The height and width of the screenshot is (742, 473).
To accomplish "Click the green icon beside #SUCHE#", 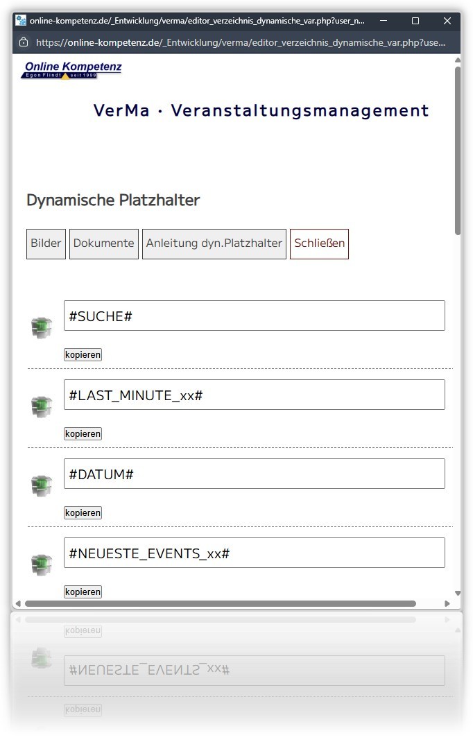I will coord(42,327).
